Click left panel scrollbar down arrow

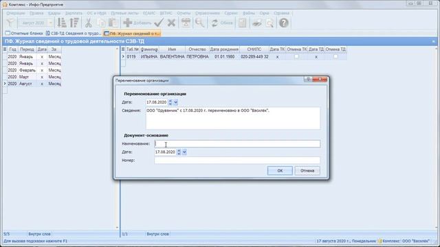[117, 227]
